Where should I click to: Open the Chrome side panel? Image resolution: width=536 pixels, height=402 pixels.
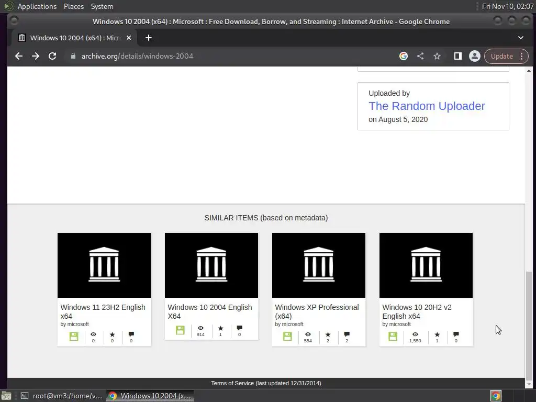tap(457, 56)
